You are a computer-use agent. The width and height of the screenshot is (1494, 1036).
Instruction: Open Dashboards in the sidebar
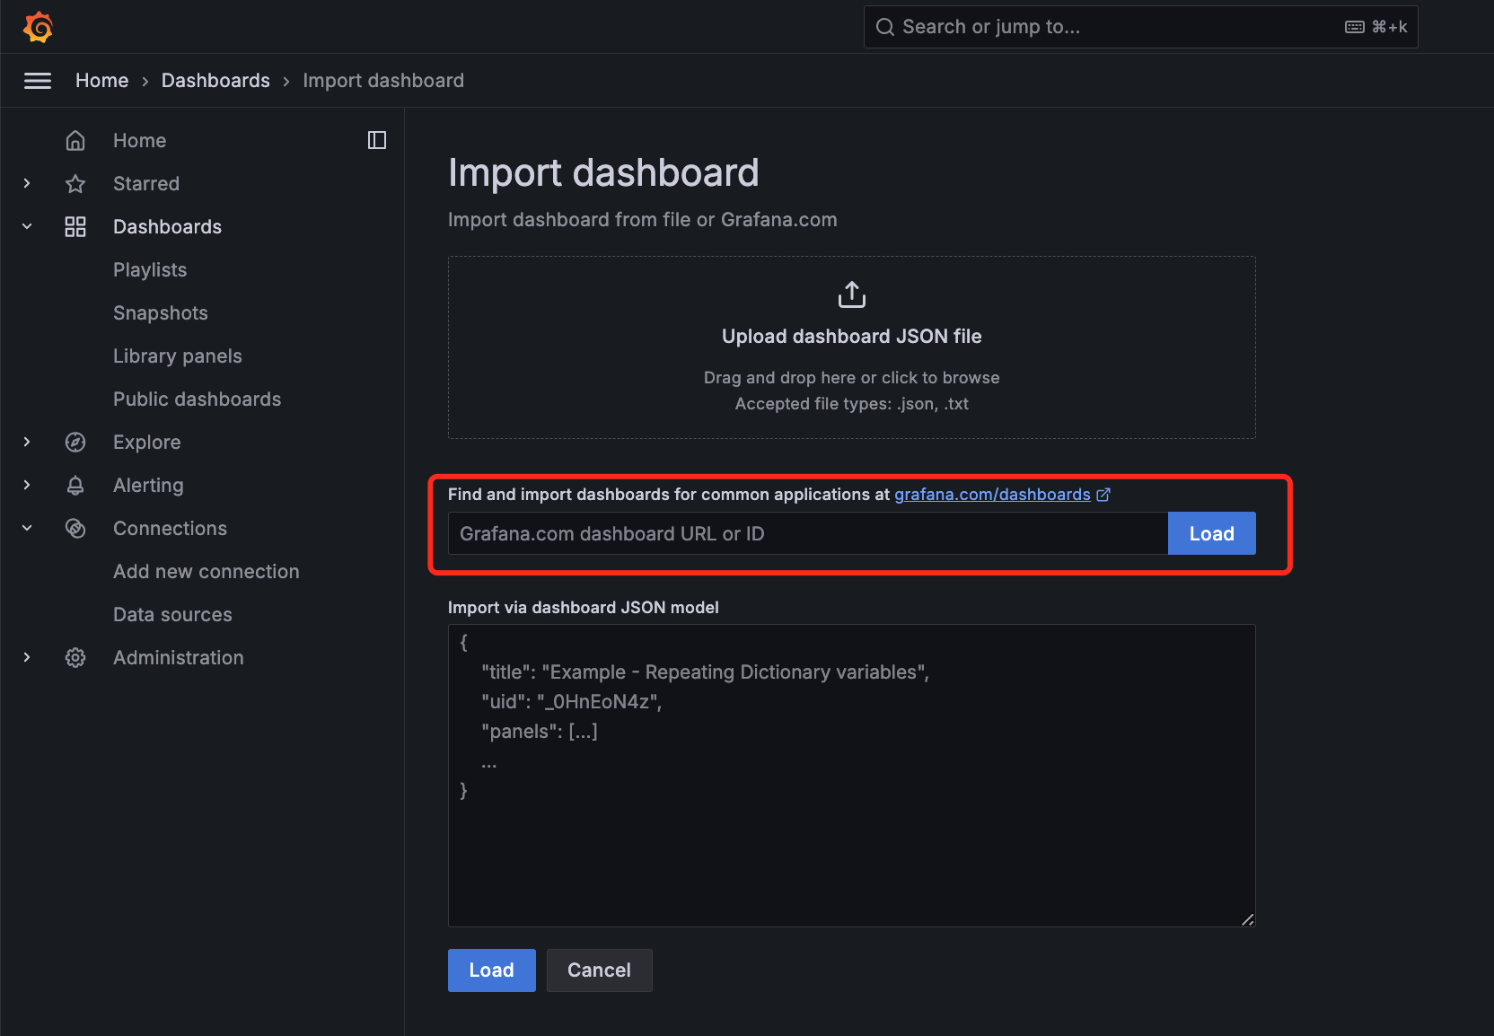click(167, 227)
